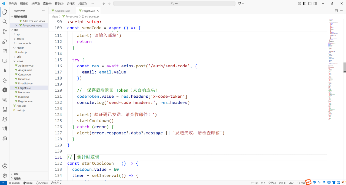Screen dimensions: 346x185
Task: Open the Remote Explorer view
Action: (x=5, y=61)
